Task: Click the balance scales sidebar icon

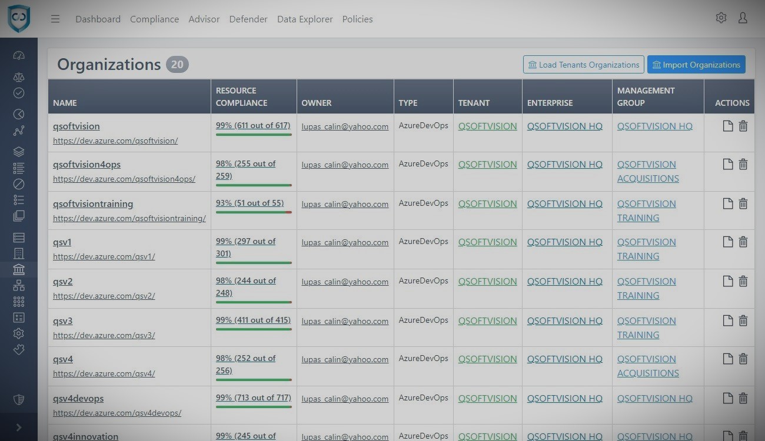Action: coord(19,77)
